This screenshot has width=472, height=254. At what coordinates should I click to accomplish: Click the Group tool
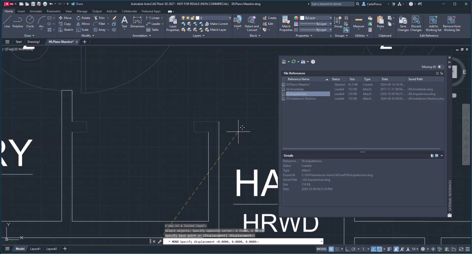point(338,22)
